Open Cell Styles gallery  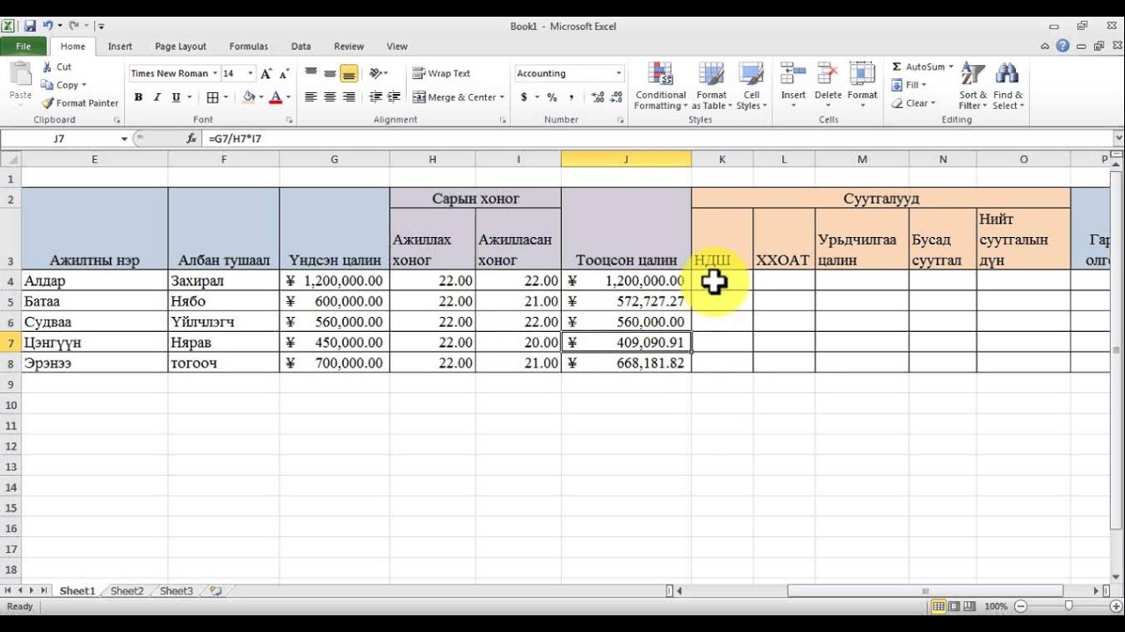point(751,86)
